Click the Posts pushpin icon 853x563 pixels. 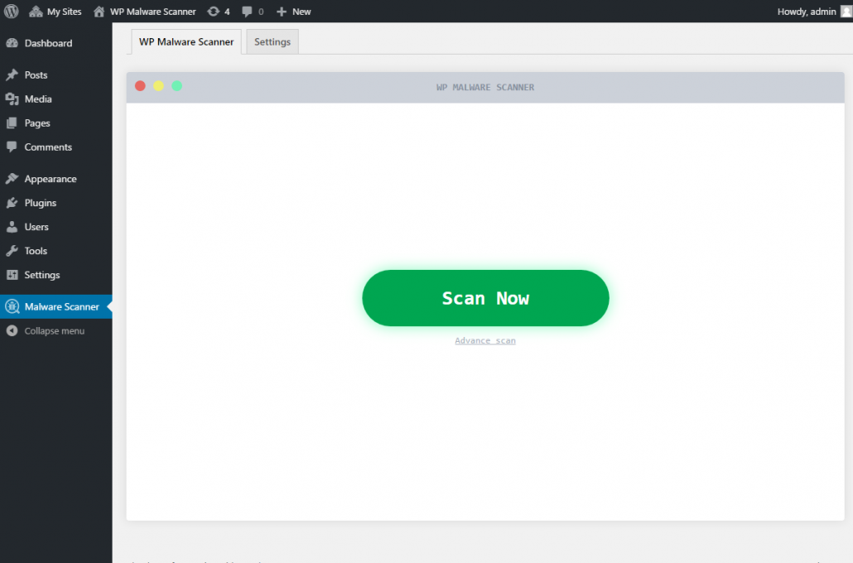coord(12,75)
